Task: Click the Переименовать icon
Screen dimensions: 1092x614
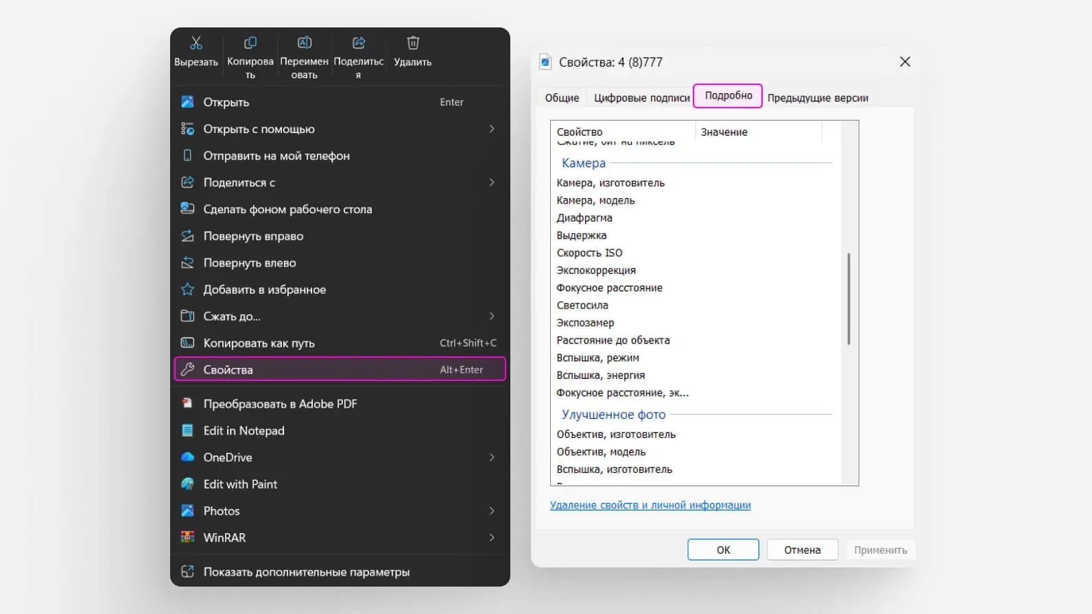Action: [x=305, y=42]
